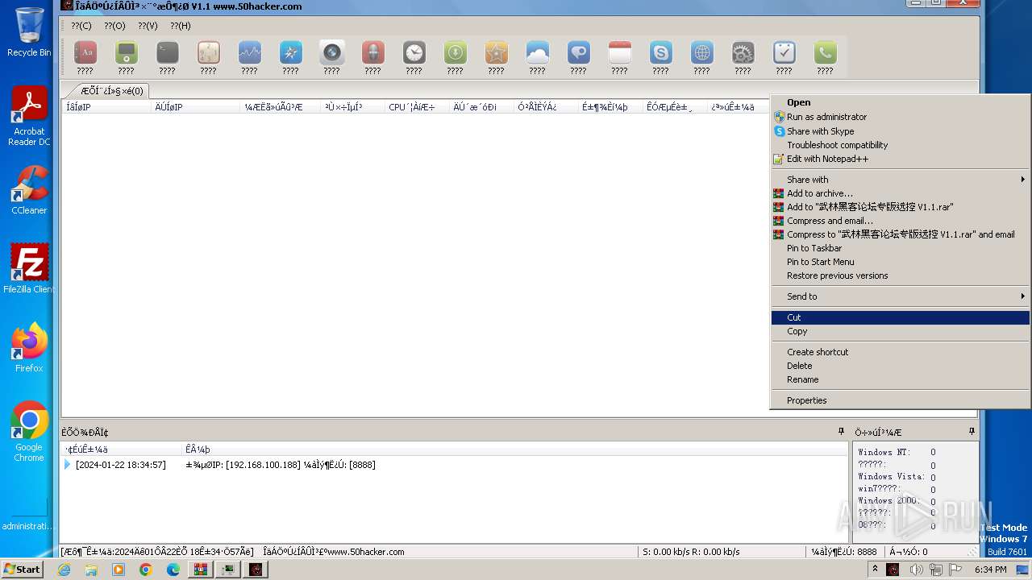Viewport: 1032px width, 580px height.
Task: Click the green disk drive toolbar icon
Action: (x=126, y=53)
